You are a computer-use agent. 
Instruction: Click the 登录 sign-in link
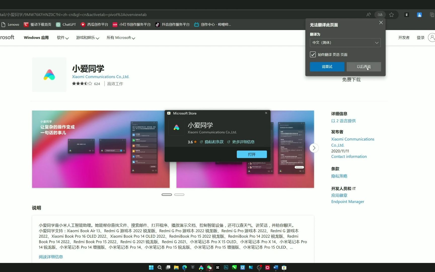[420, 38]
